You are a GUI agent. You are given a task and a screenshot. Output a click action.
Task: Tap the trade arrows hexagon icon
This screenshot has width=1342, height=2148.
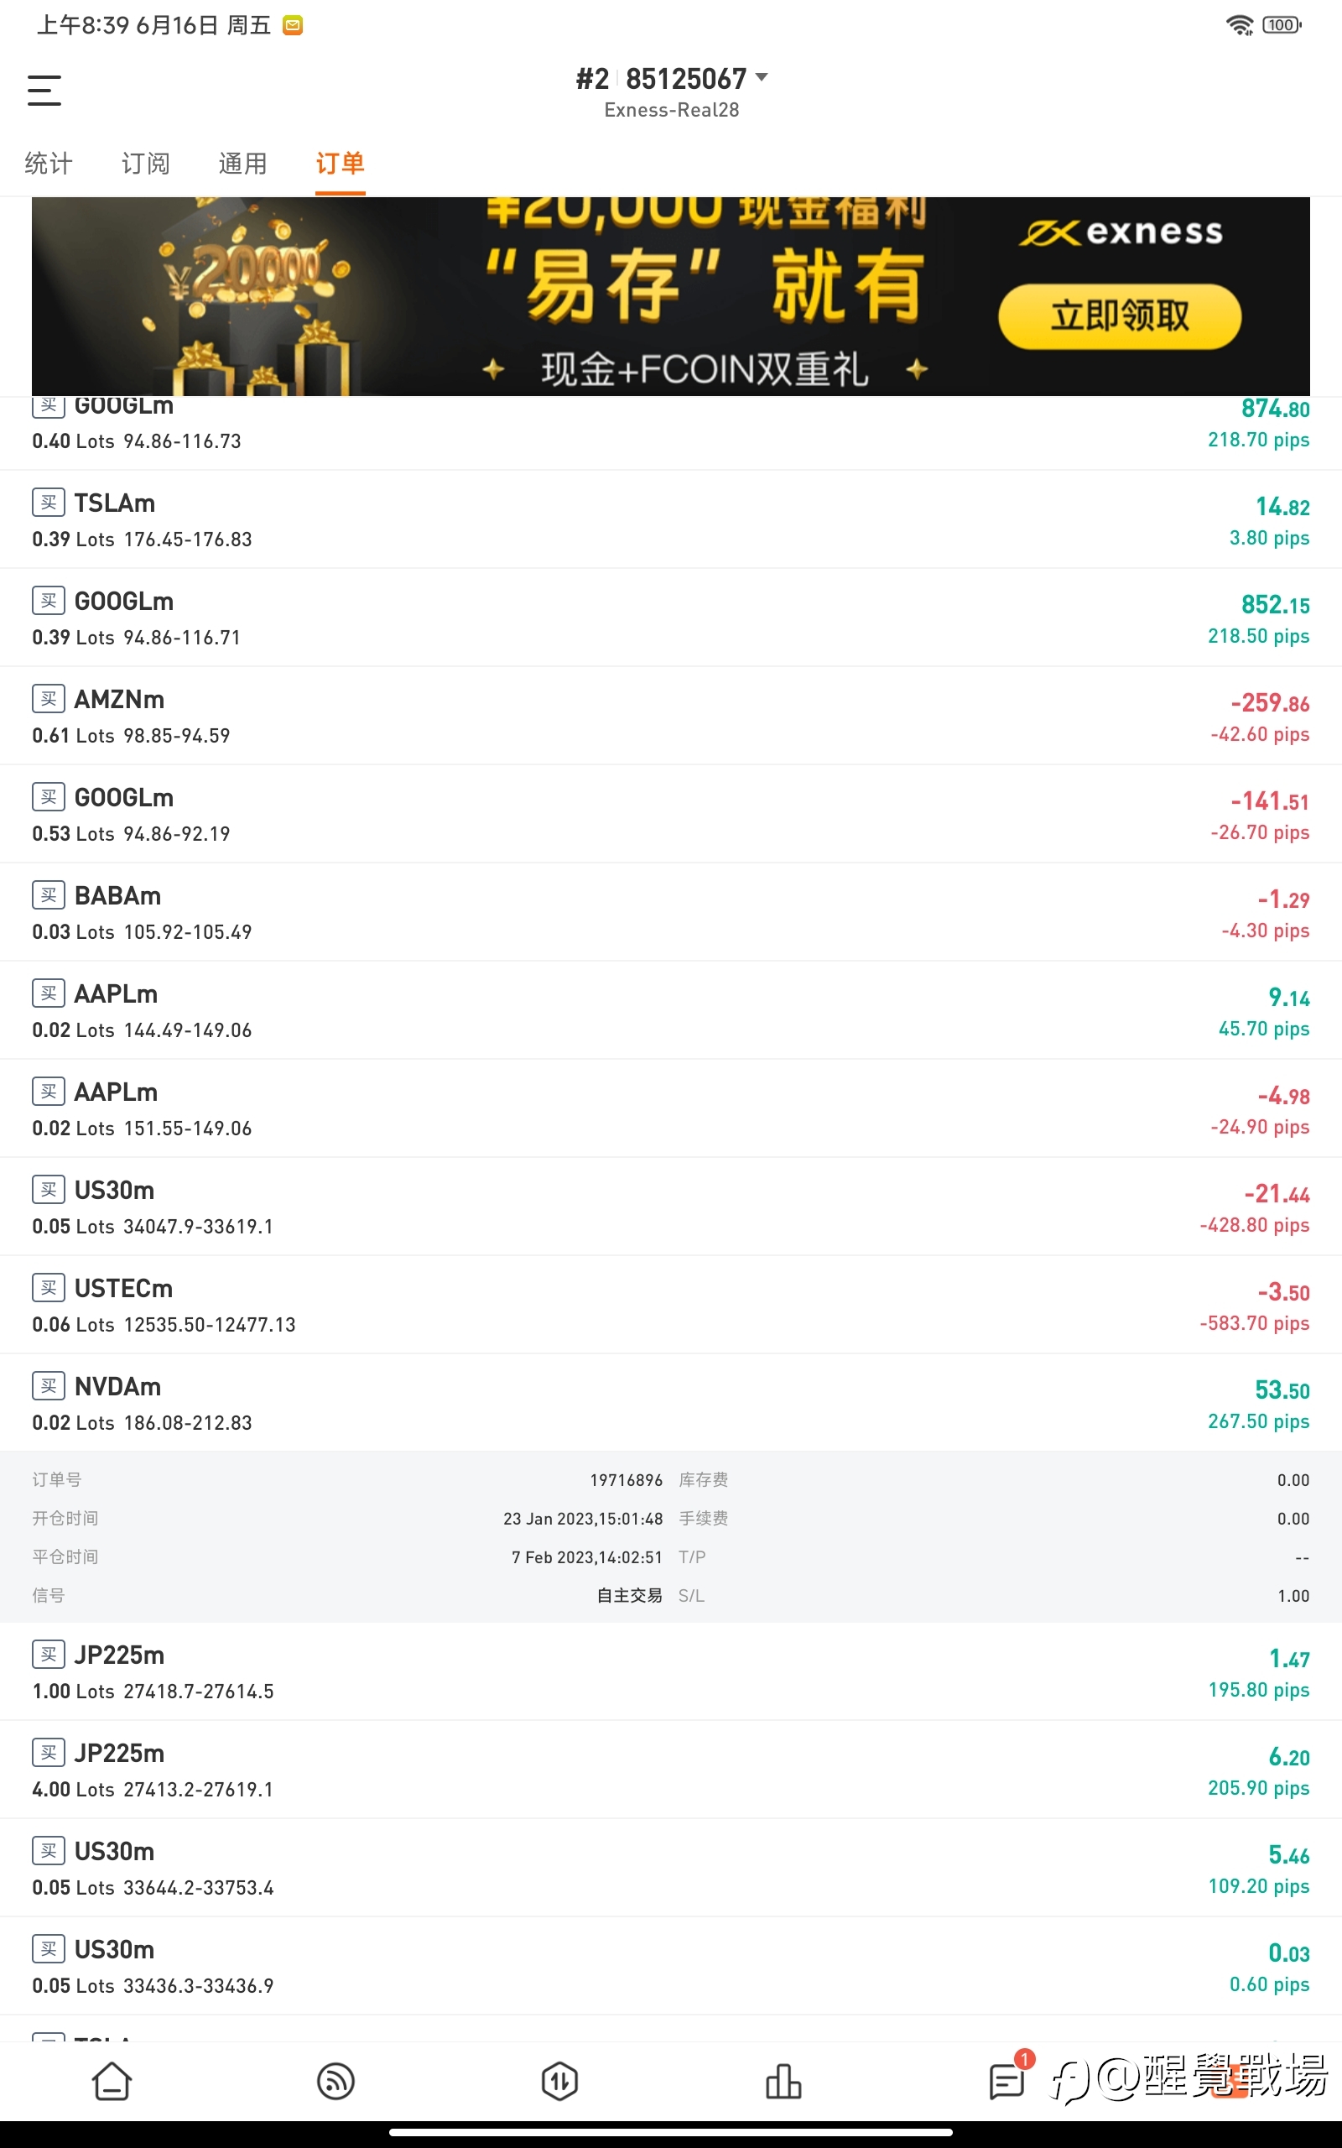(559, 2081)
